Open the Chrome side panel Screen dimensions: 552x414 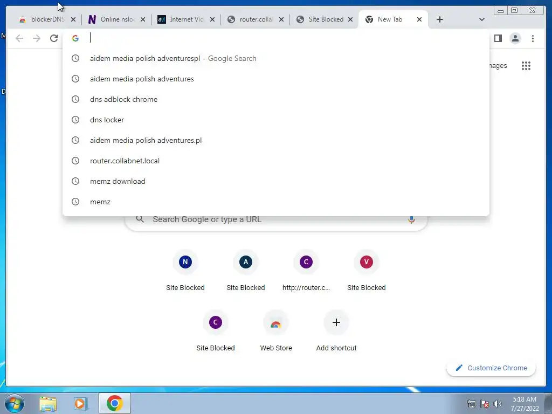[x=498, y=38]
